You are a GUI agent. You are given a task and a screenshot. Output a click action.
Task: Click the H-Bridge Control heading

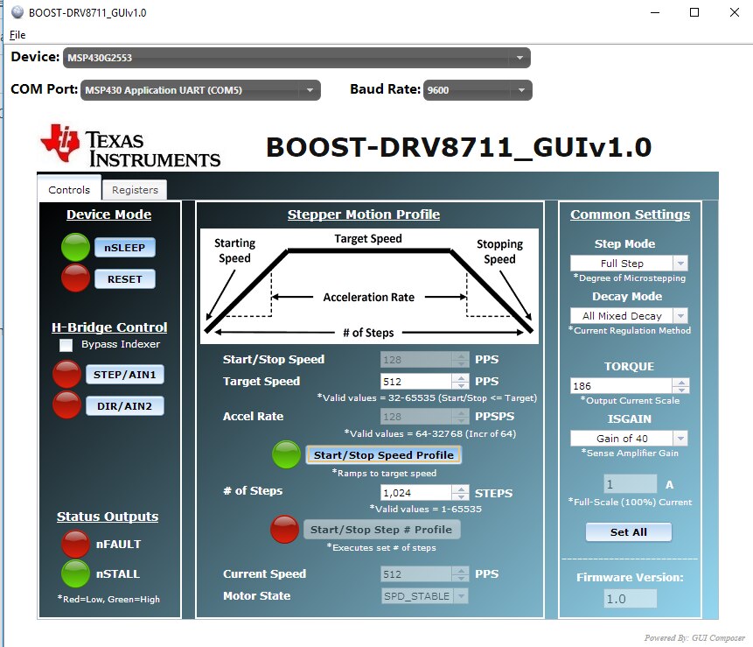(109, 327)
